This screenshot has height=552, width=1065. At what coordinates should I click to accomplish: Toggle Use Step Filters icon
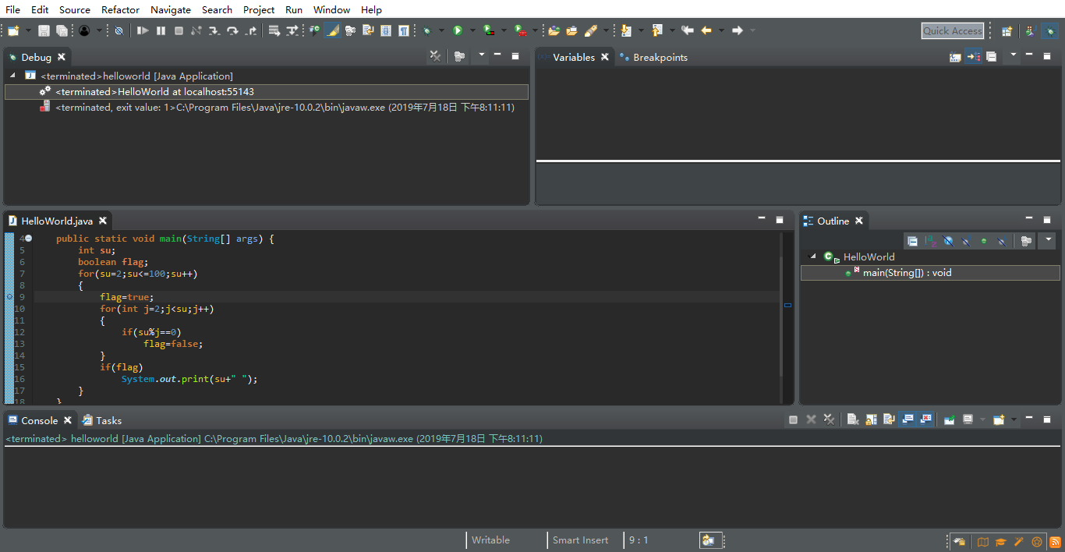tap(292, 30)
